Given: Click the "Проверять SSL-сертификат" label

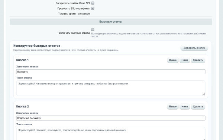Looking at the screenshot, I should click(x=74, y=9).
